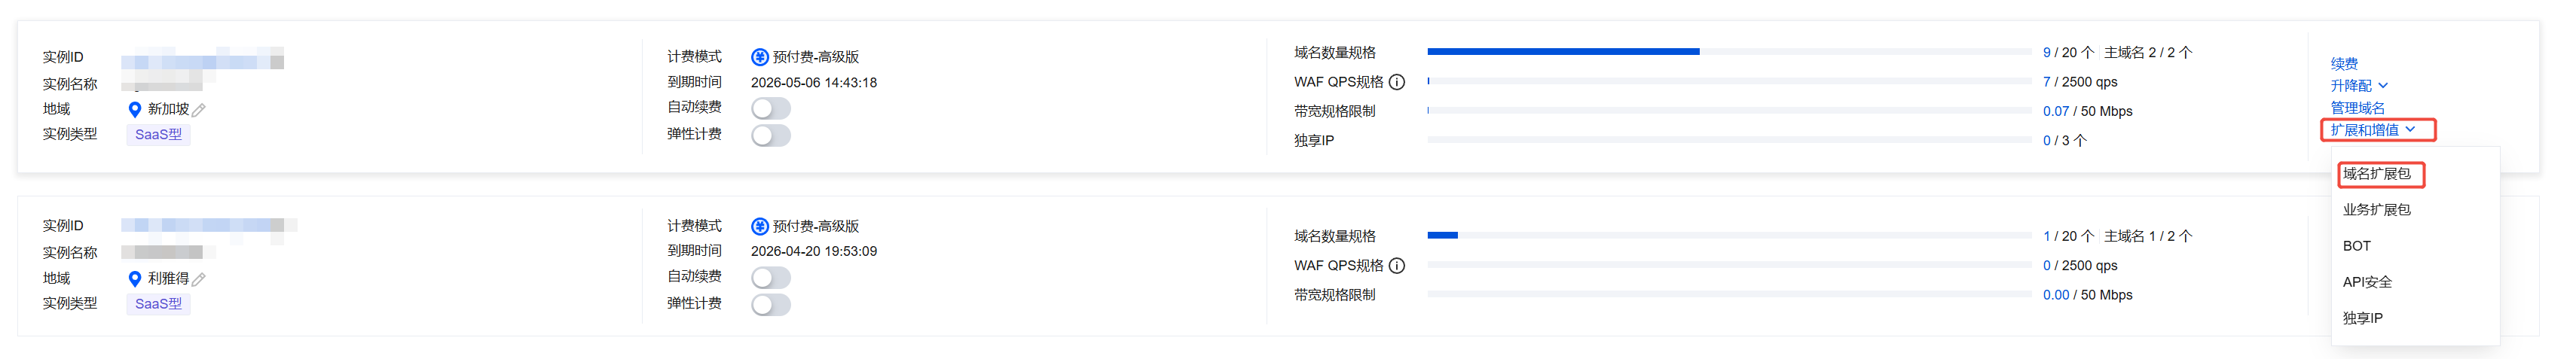
Task: Click 域名数量规格 progress bar showing 9/20
Action: pyautogui.click(x=1728, y=52)
